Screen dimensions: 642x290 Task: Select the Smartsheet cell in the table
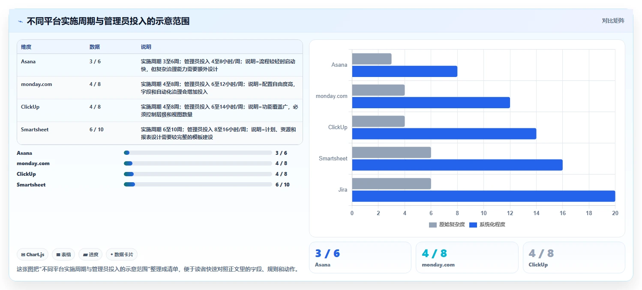(x=35, y=130)
